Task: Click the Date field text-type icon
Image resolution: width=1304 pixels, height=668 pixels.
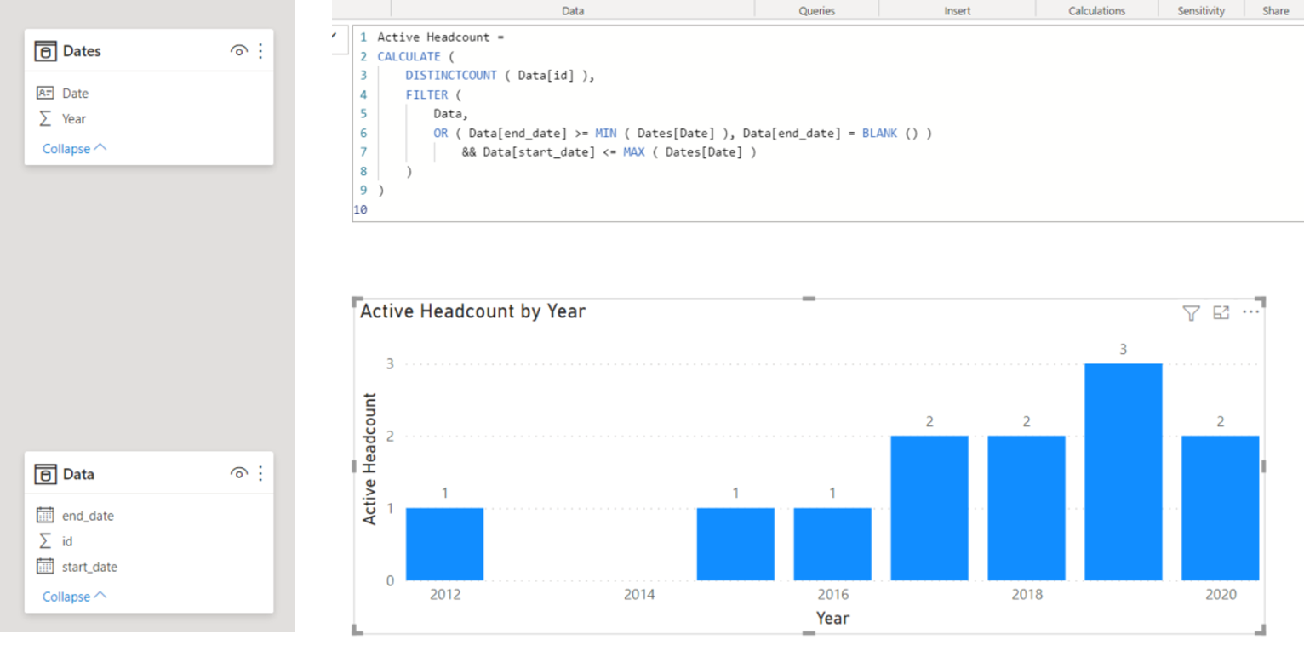Action: coord(45,93)
